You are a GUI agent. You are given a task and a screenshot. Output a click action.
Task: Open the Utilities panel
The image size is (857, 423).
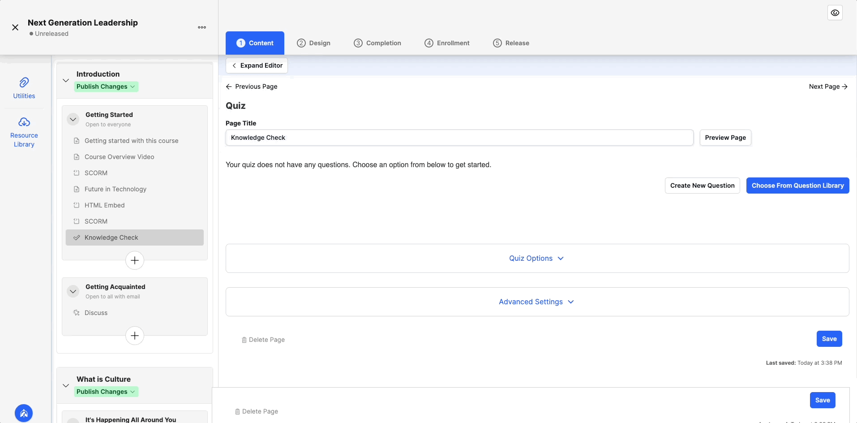click(x=24, y=88)
